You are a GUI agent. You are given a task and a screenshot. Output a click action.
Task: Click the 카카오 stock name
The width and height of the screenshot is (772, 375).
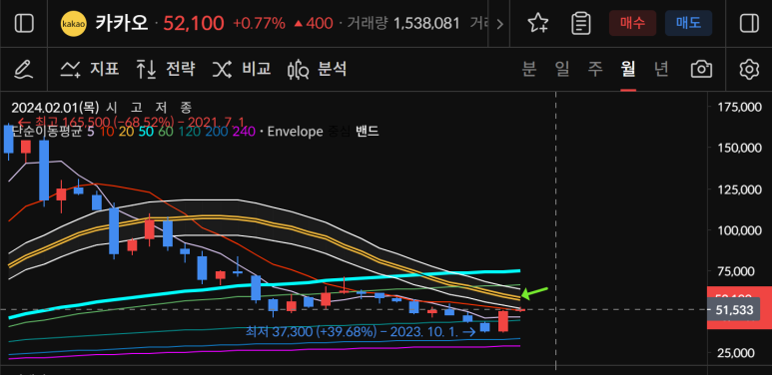[122, 23]
